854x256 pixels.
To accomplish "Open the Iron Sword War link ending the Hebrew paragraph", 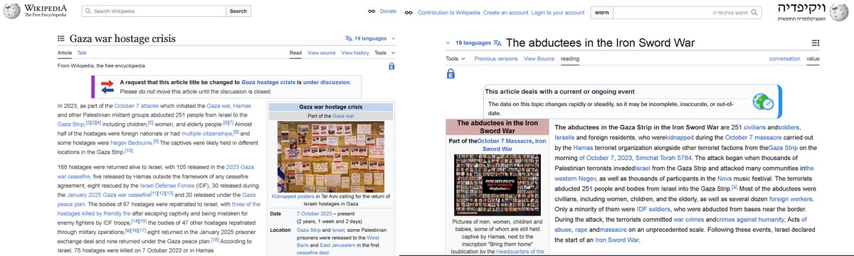I will point(618,240).
